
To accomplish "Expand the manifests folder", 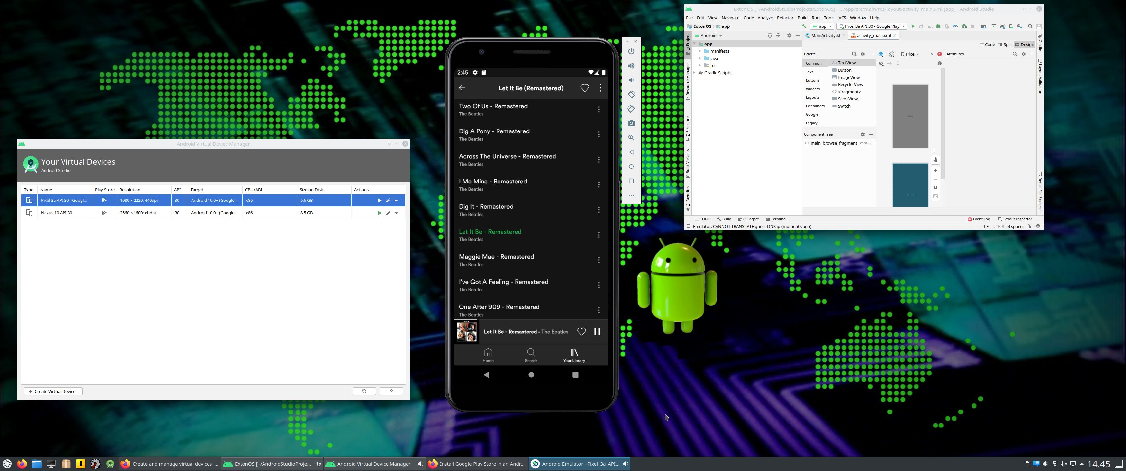I will [699, 51].
